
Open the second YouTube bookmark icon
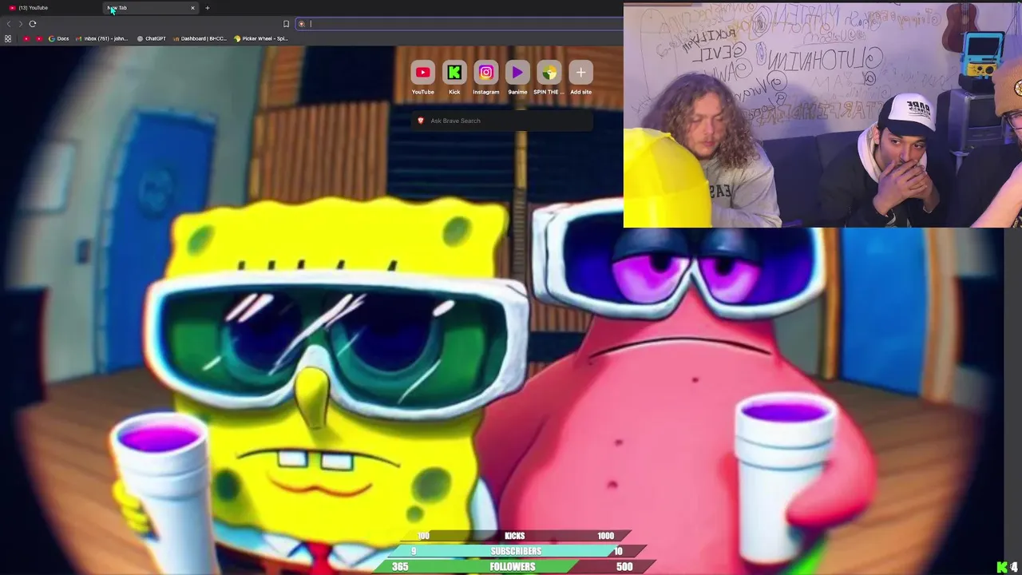tap(39, 38)
